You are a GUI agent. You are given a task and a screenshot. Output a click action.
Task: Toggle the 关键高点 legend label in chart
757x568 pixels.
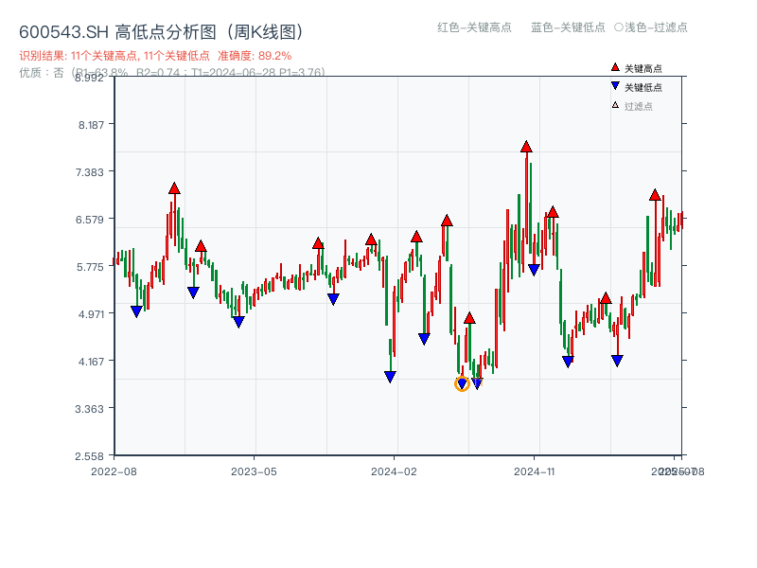[643, 68]
